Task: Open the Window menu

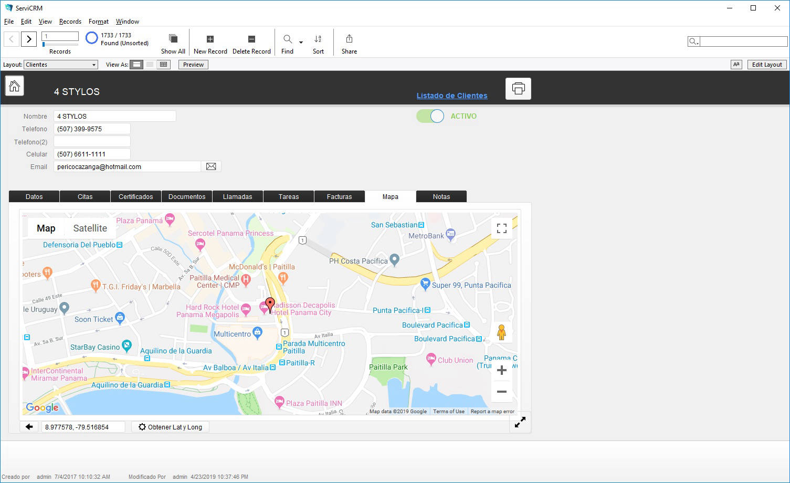Action: [x=128, y=22]
